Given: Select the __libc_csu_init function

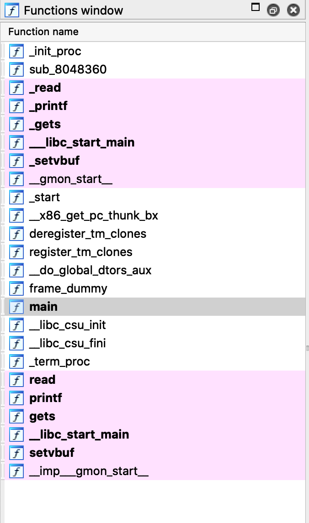Looking at the screenshot, I should [155, 325].
